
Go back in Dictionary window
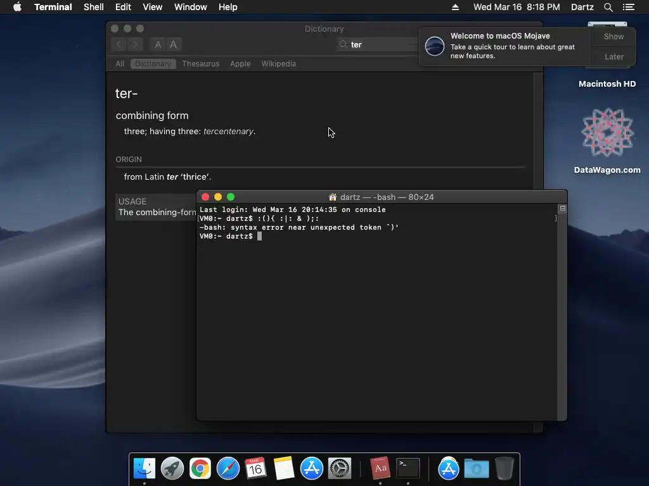tap(119, 44)
